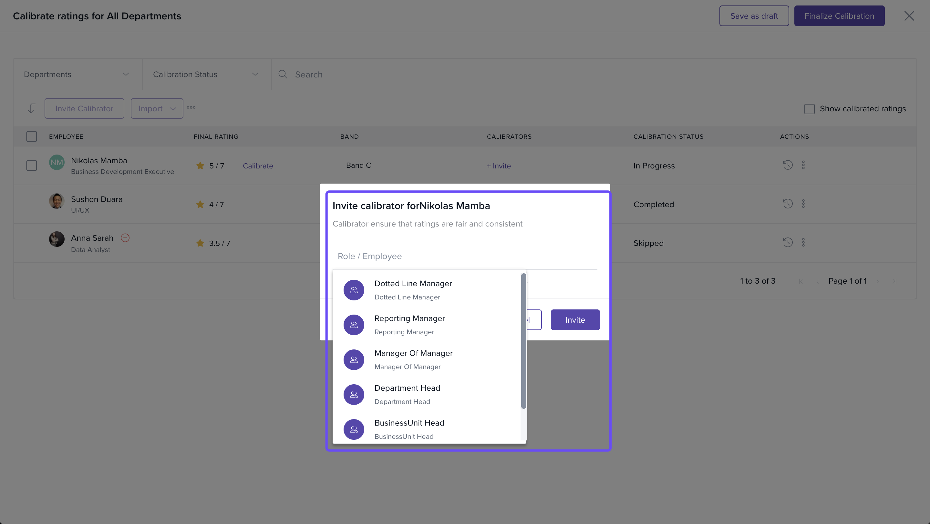Click the red minus icon next to Anna Sarah
Image resolution: width=930 pixels, height=524 pixels.
pos(125,238)
